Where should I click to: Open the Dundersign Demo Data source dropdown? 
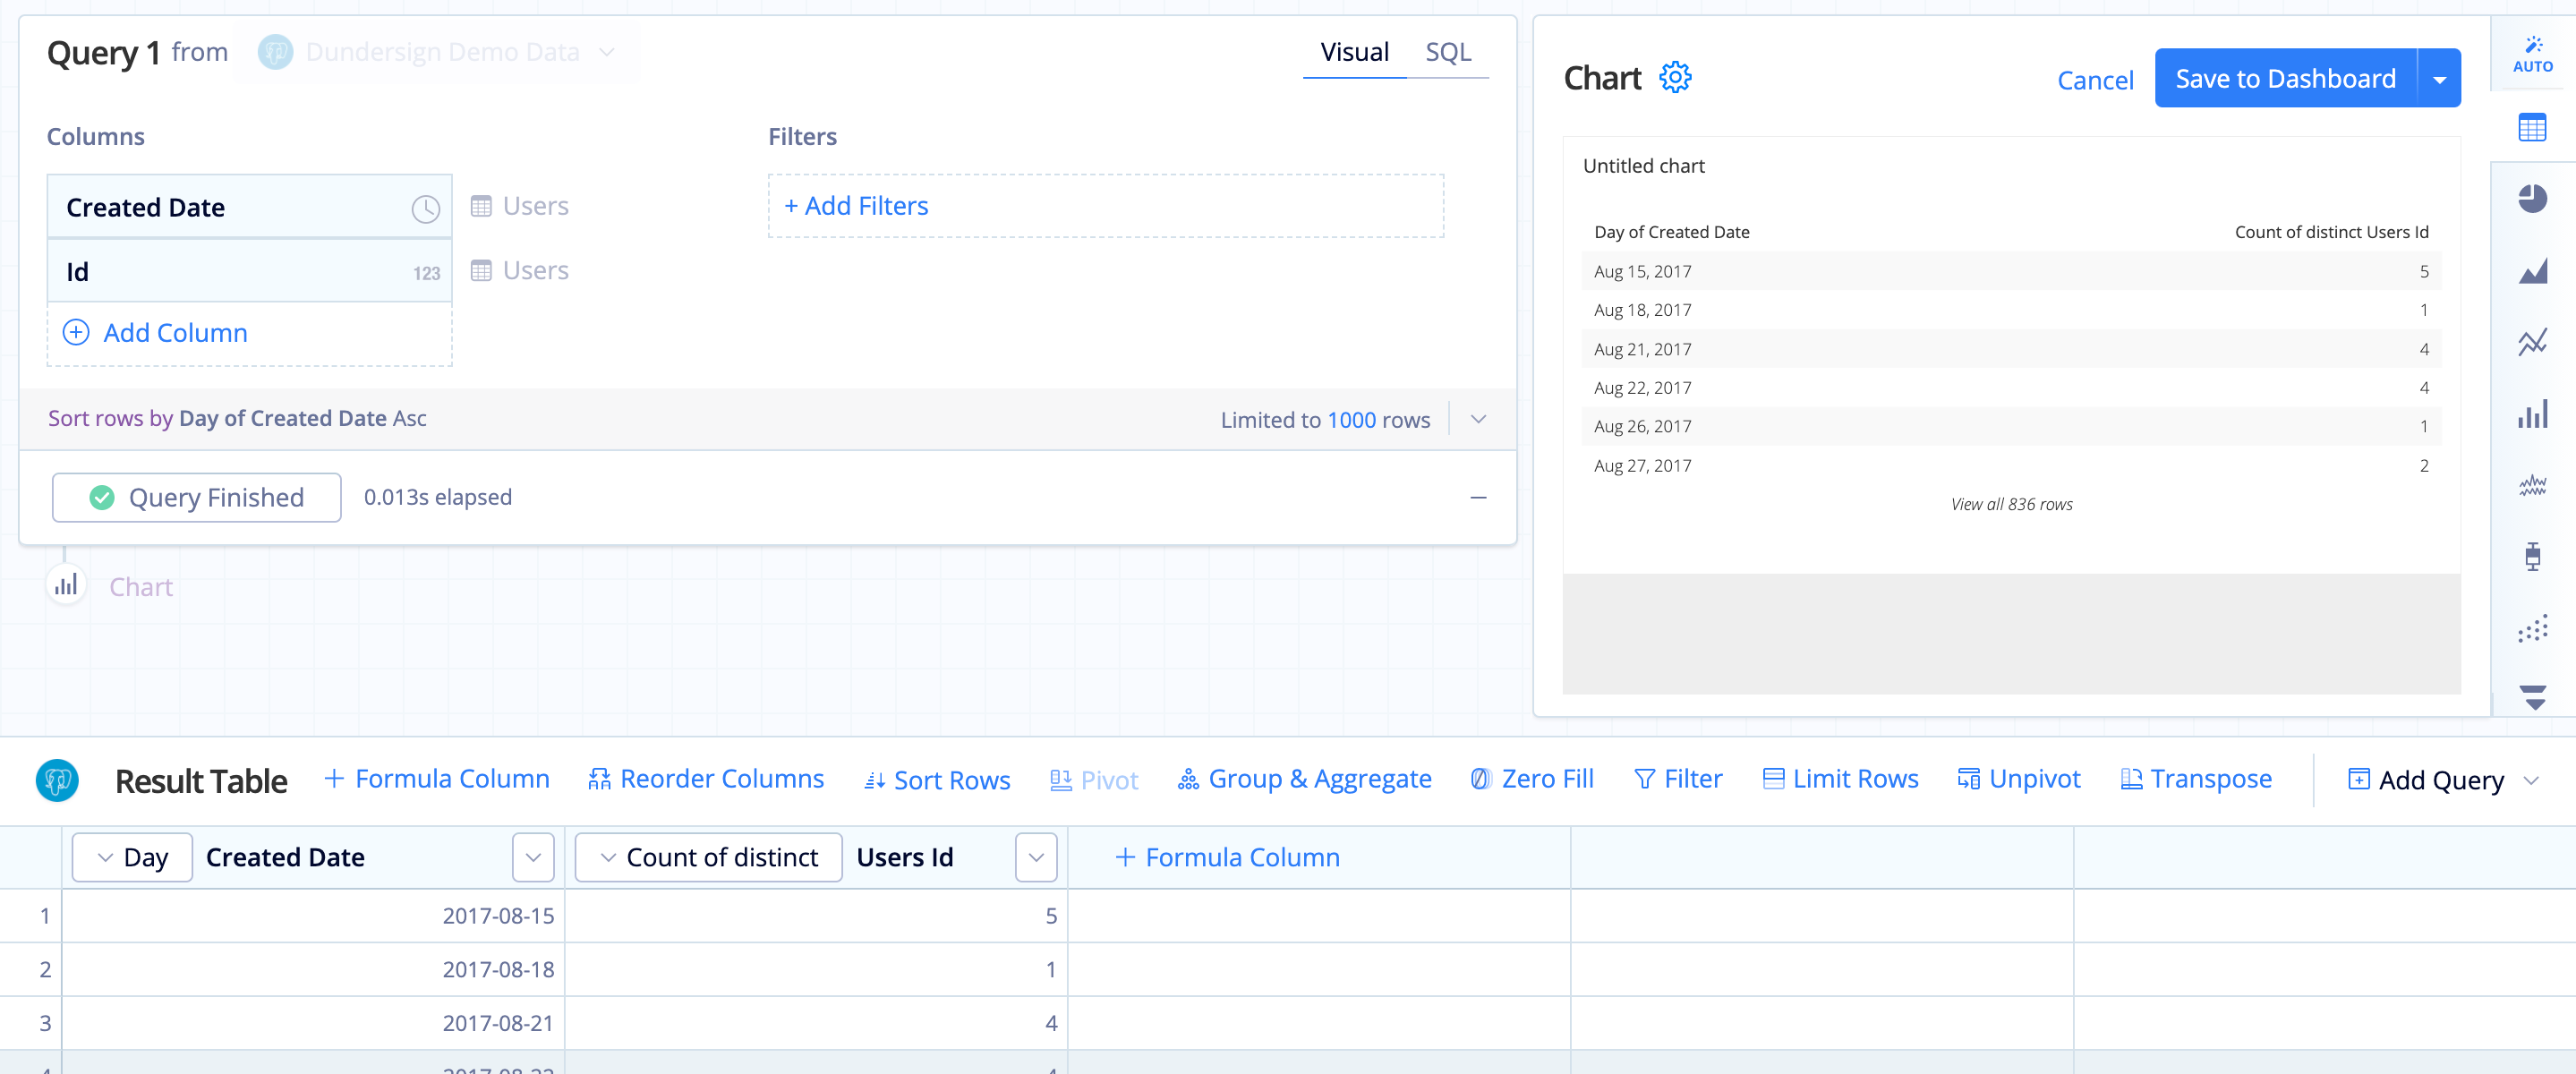coord(437,52)
